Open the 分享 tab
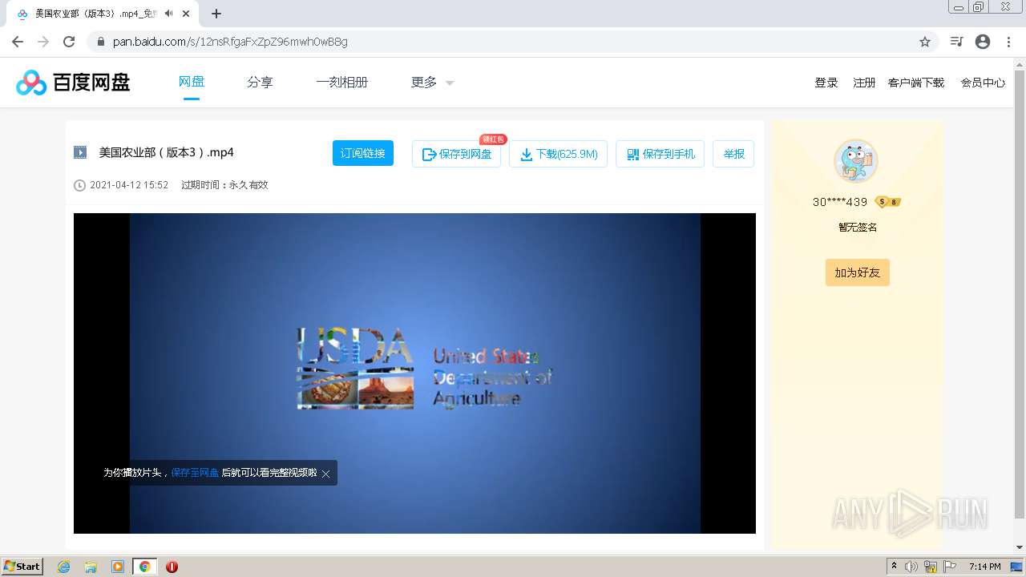The width and height of the screenshot is (1026, 577). point(260,82)
